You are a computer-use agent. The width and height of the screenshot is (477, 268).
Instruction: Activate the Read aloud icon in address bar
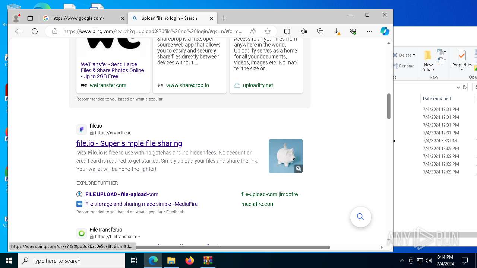[253, 31]
